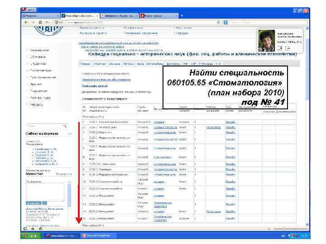Image resolution: width=326 pixels, height=244 pixels.
Task: Switch to the История department tab
Action: (x=129, y=64)
